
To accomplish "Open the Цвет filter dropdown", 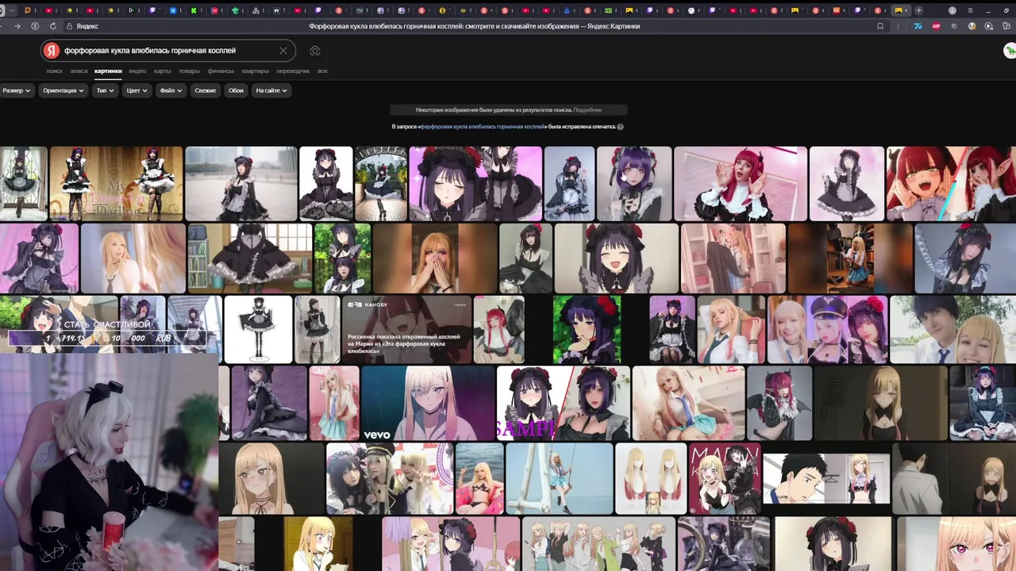I will [137, 90].
